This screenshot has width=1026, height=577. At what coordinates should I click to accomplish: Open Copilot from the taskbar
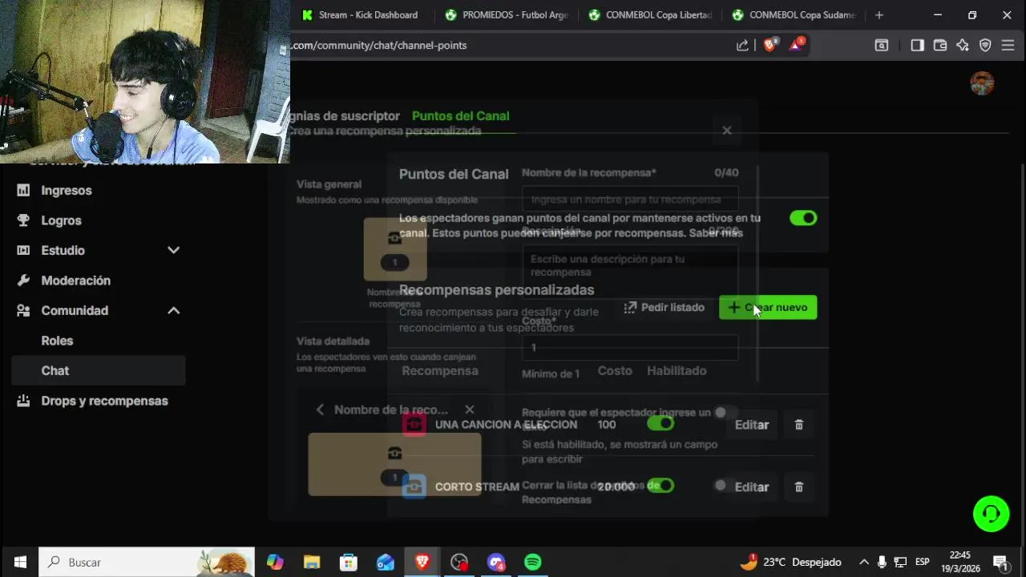coord(275,563)
